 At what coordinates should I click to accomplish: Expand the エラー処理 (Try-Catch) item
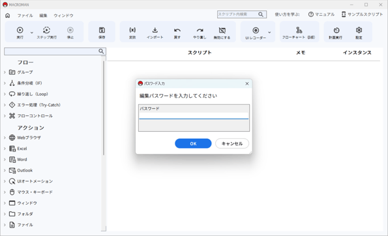(5, 105)
